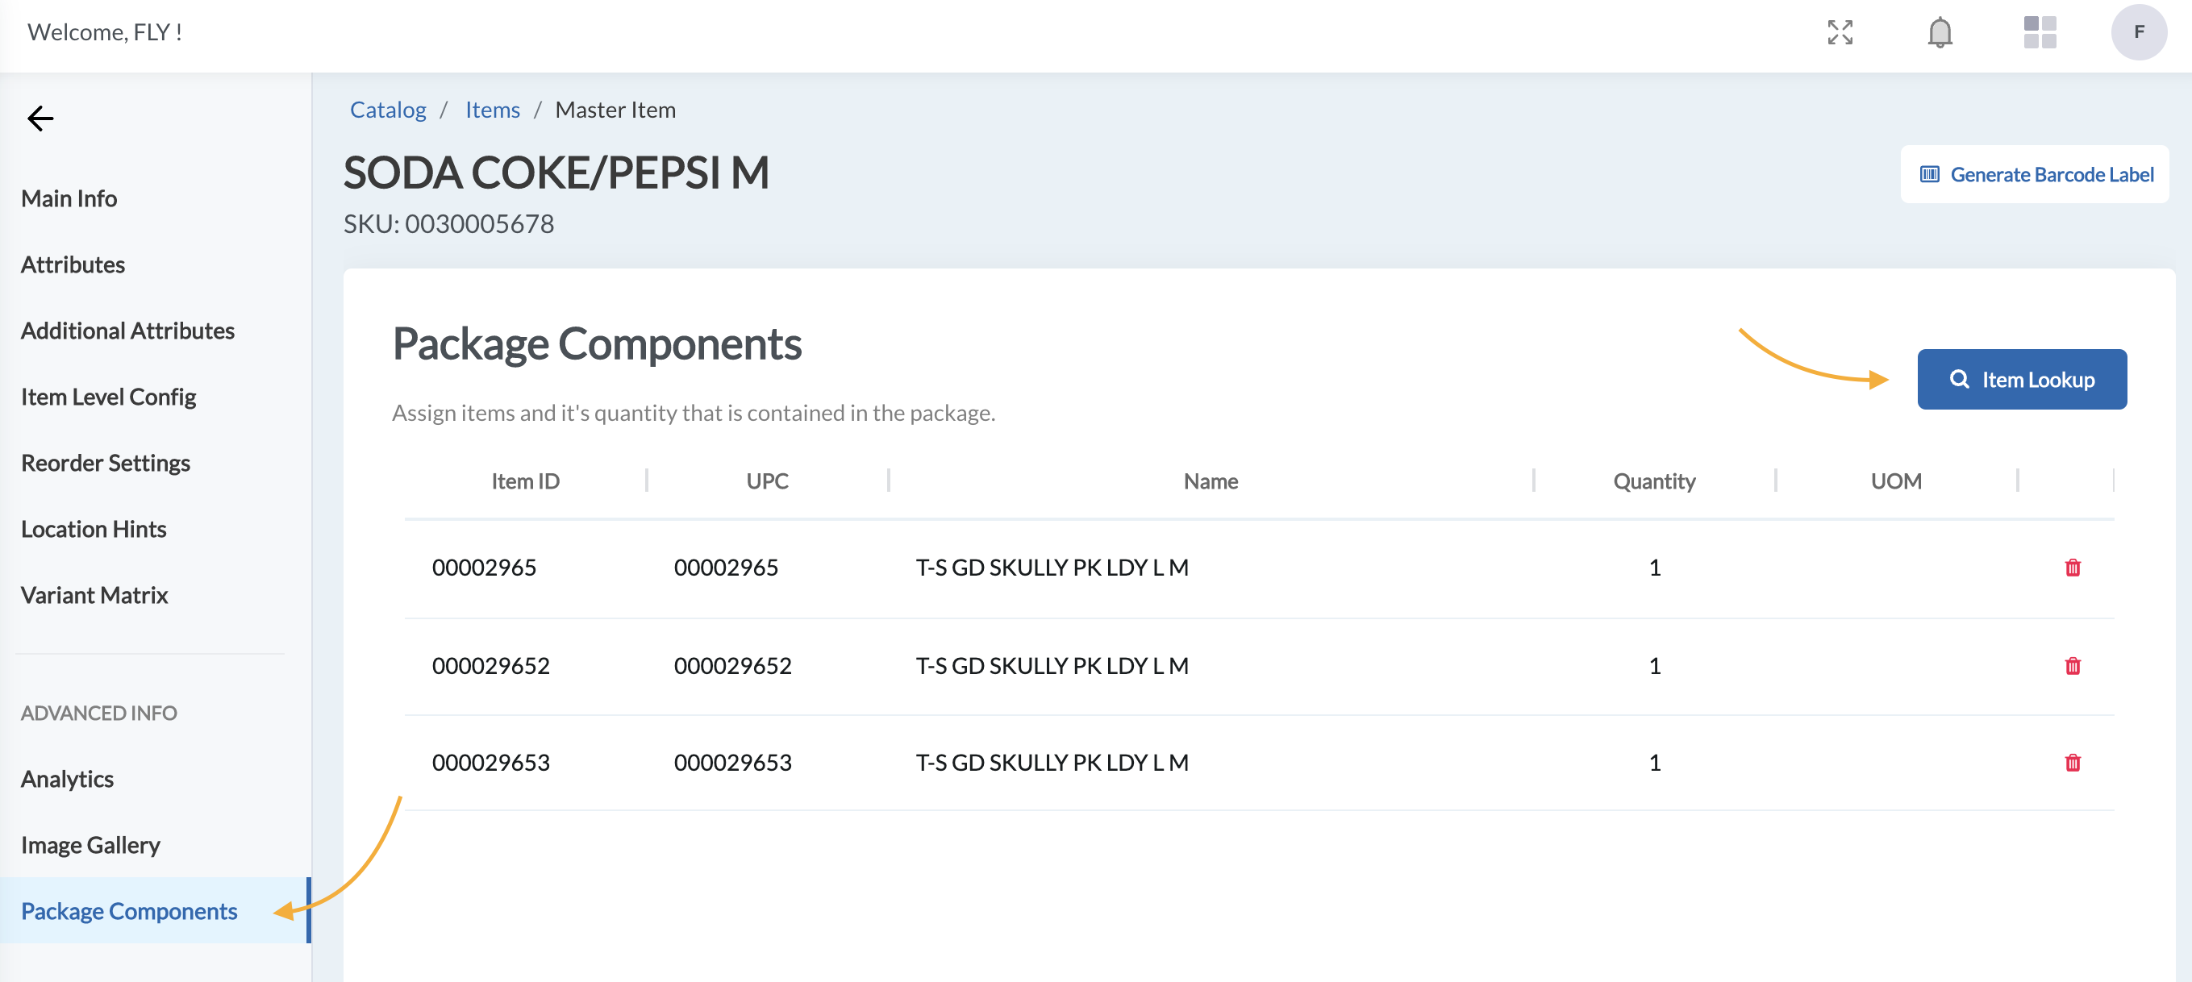Click name cell in row 000029653
This screenshot has height=982, width=2192.
[1052, 763]
